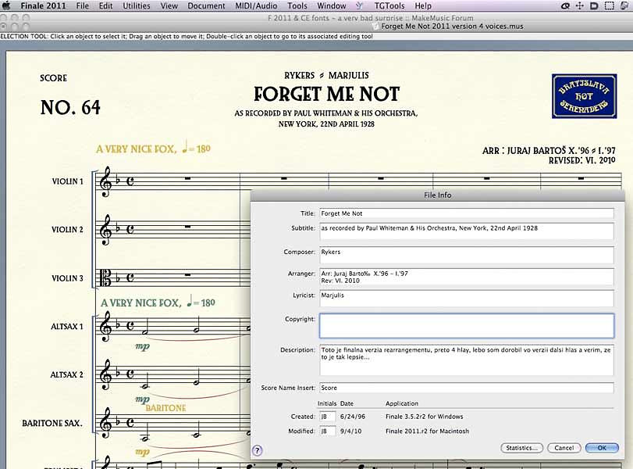
Task: Click the Violin 1 treble clef
Action: (105, 182)
